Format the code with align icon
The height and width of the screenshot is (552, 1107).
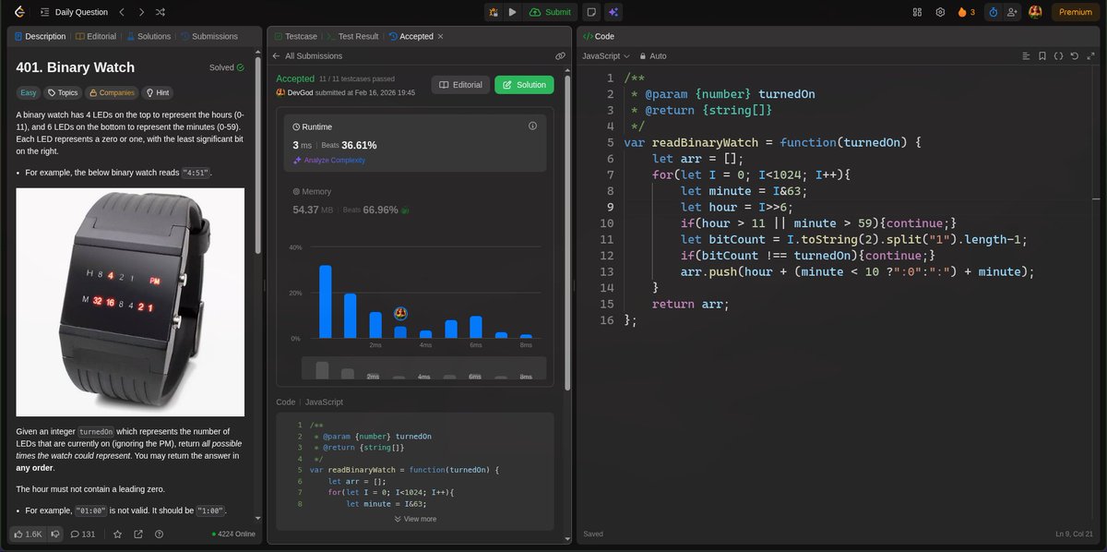[1025, 56]
